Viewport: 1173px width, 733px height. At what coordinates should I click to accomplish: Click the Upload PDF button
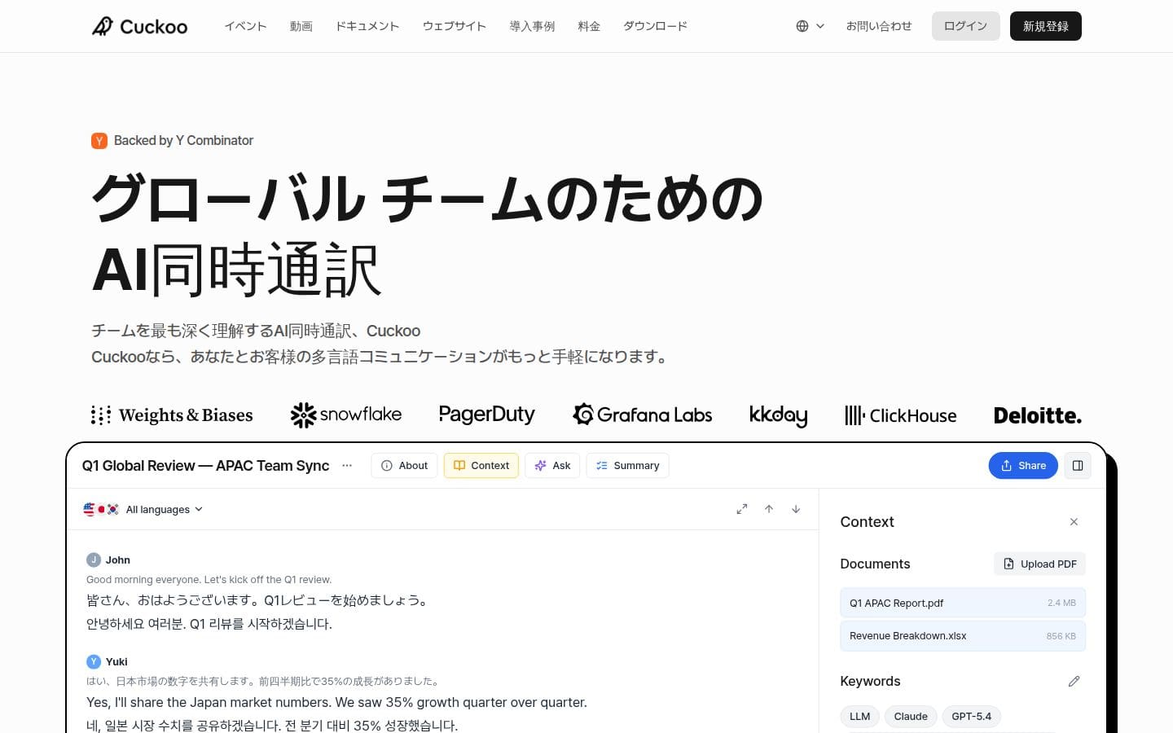(1040, 564)
